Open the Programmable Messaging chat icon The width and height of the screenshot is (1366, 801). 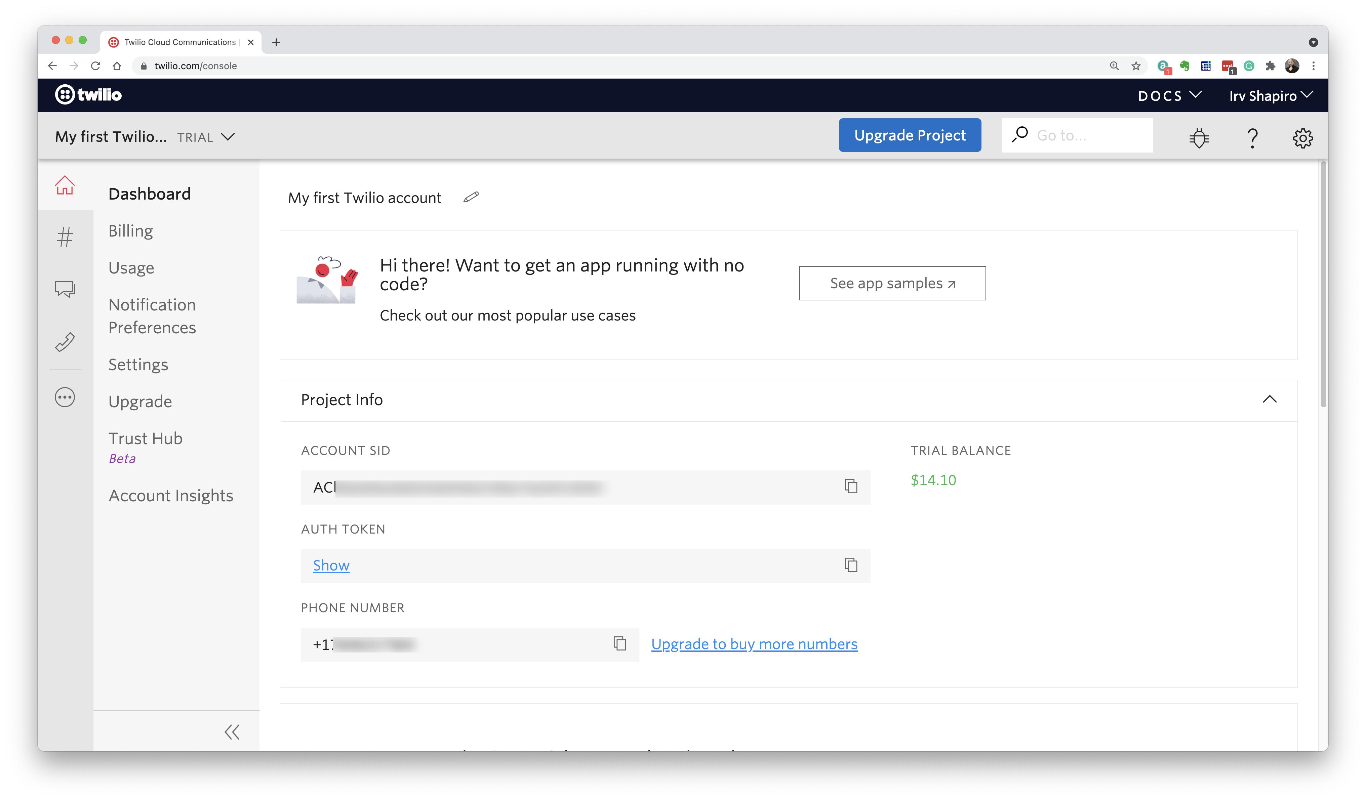click(65, 289)
